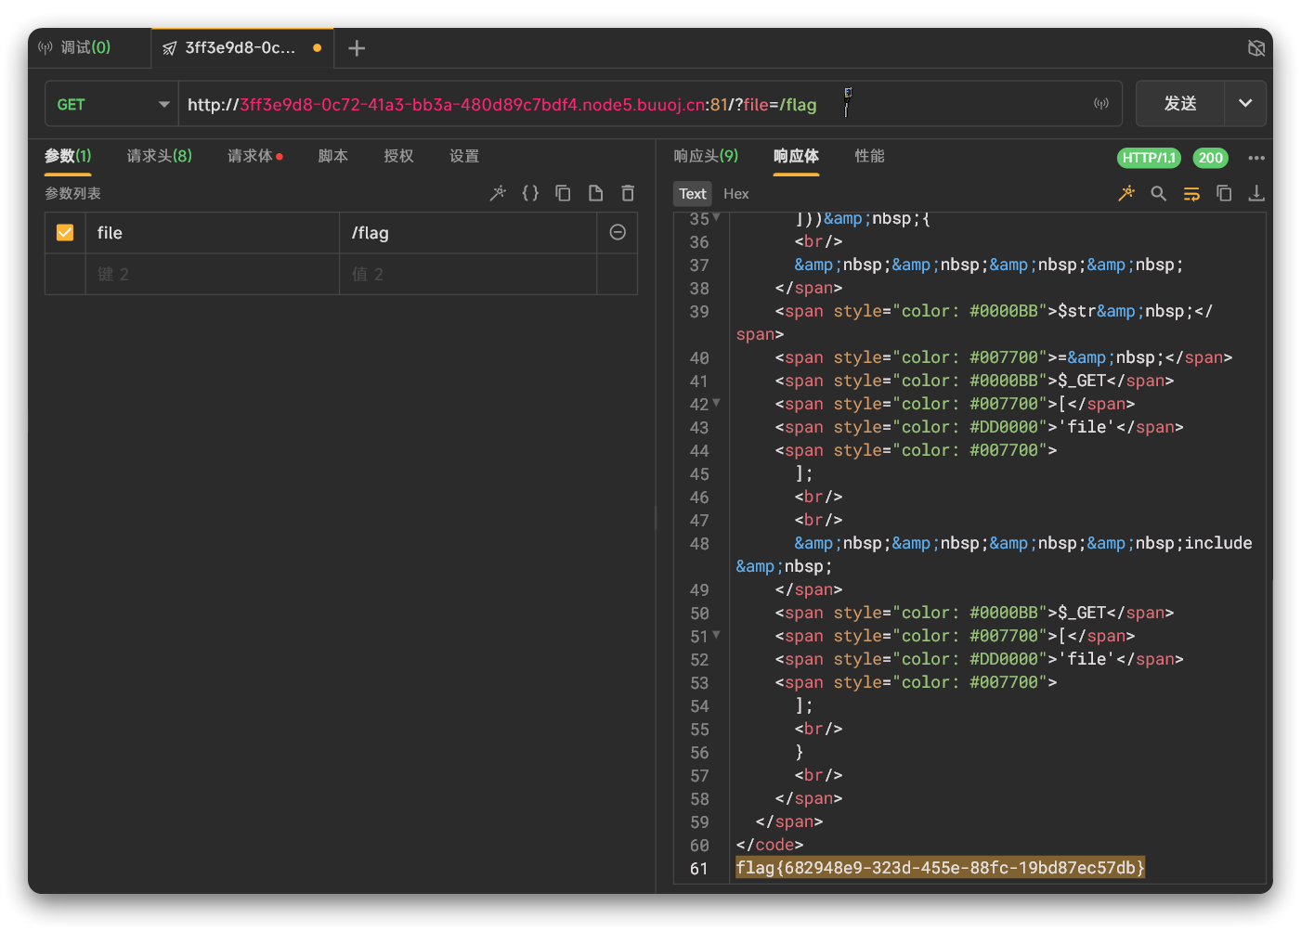The width and height of the screenshot is (1301, 931).
Task: Click the request URL input field
Action: [631, 104]
